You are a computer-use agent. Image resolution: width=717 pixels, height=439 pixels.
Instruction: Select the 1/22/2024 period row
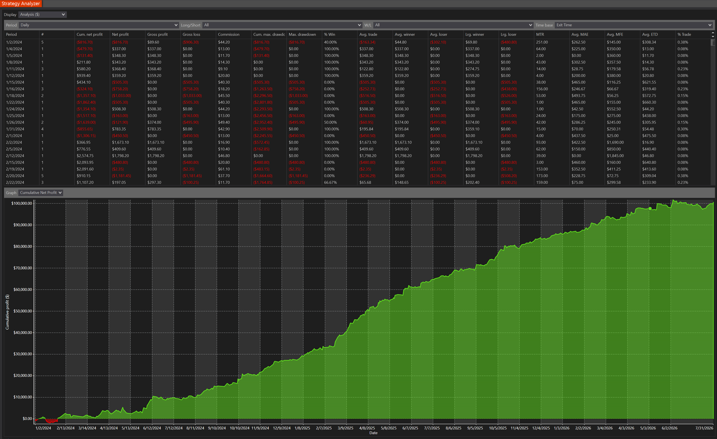[x=357, y=102]
